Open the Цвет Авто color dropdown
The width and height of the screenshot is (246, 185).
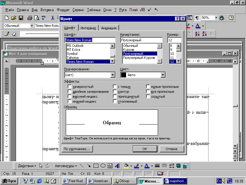[163, 75]
